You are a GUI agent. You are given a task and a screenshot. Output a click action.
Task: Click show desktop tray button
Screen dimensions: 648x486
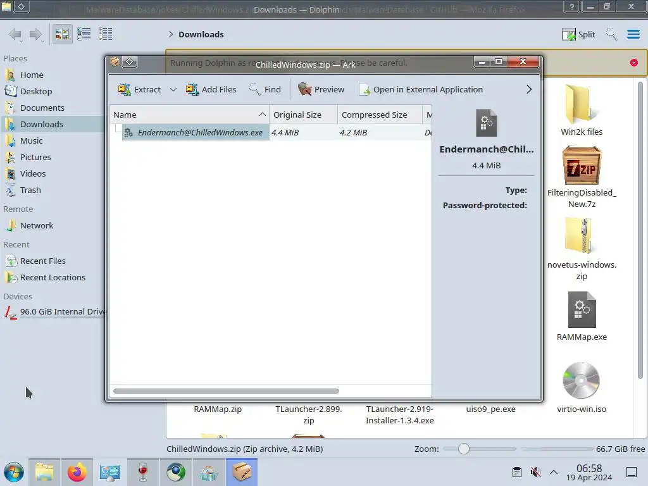click(632, 472)
